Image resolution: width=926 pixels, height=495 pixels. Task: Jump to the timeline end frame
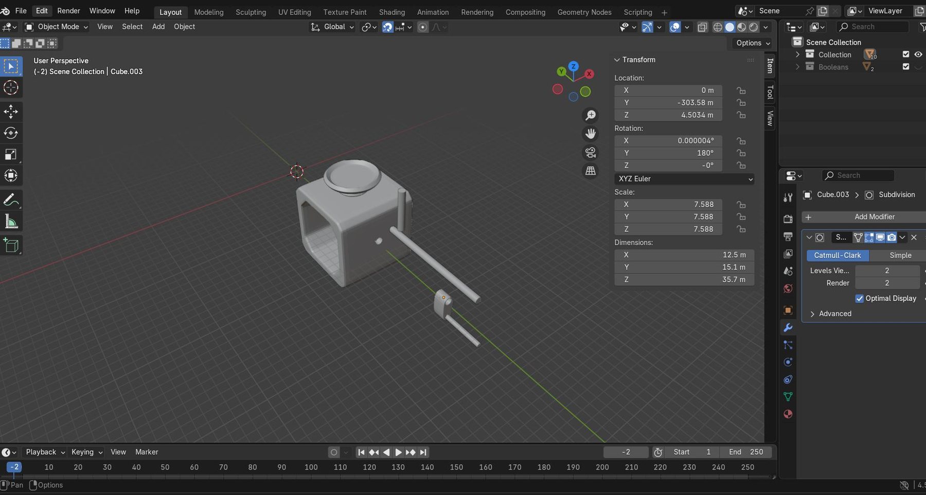tap(423, 452)
